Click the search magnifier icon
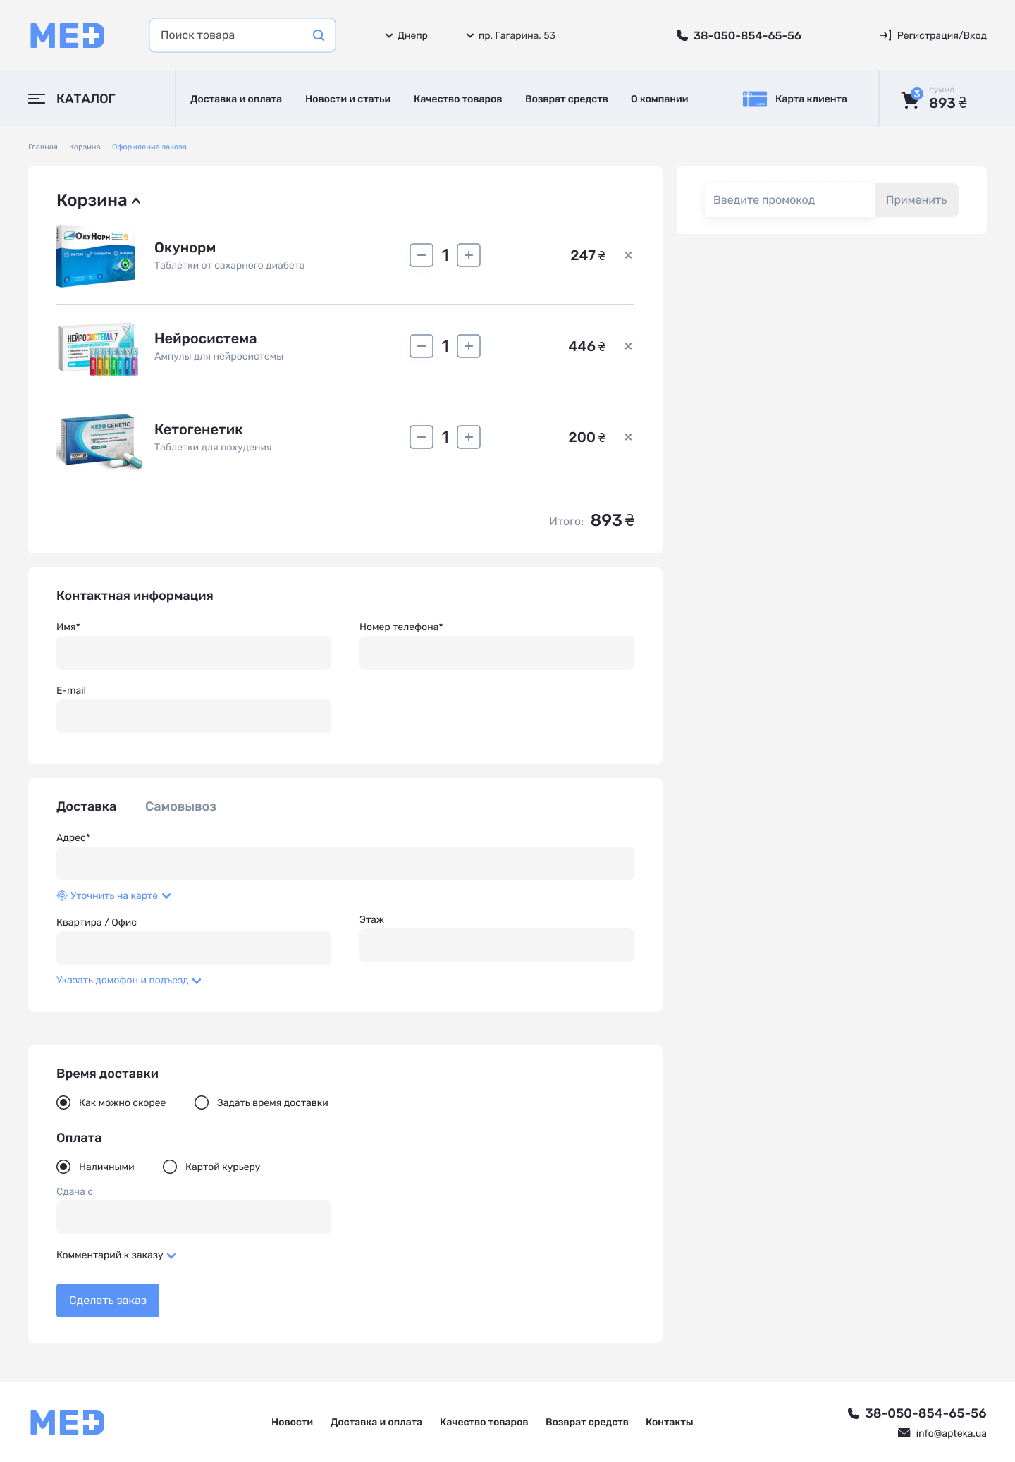1015x1462 pixels. 319,35
